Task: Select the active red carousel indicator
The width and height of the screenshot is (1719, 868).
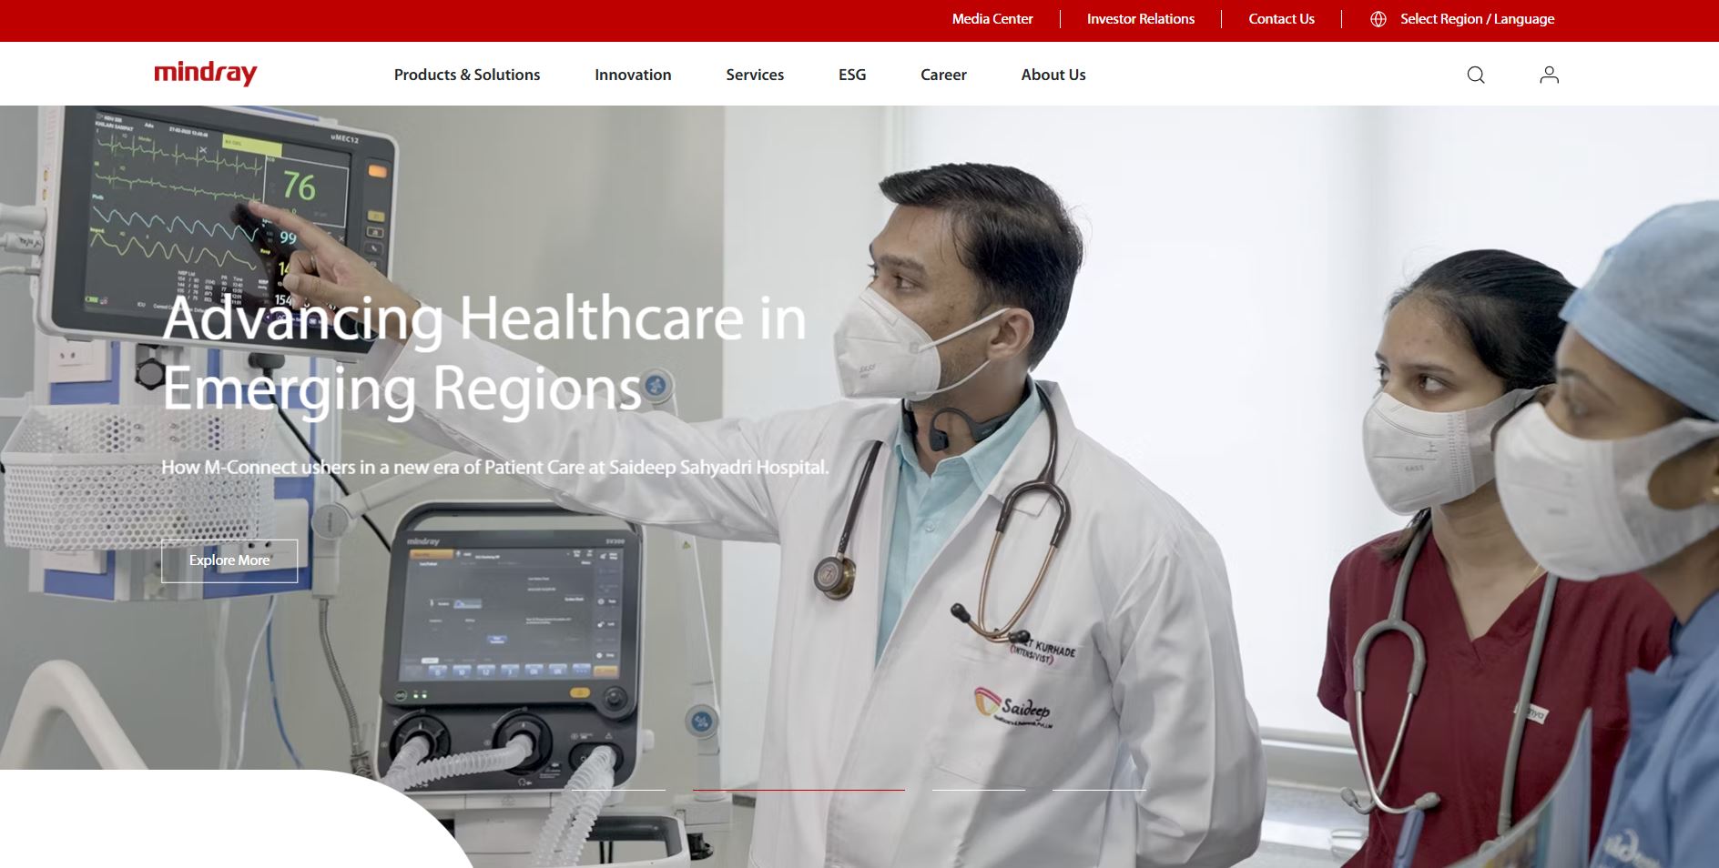Action: [798, 790]
